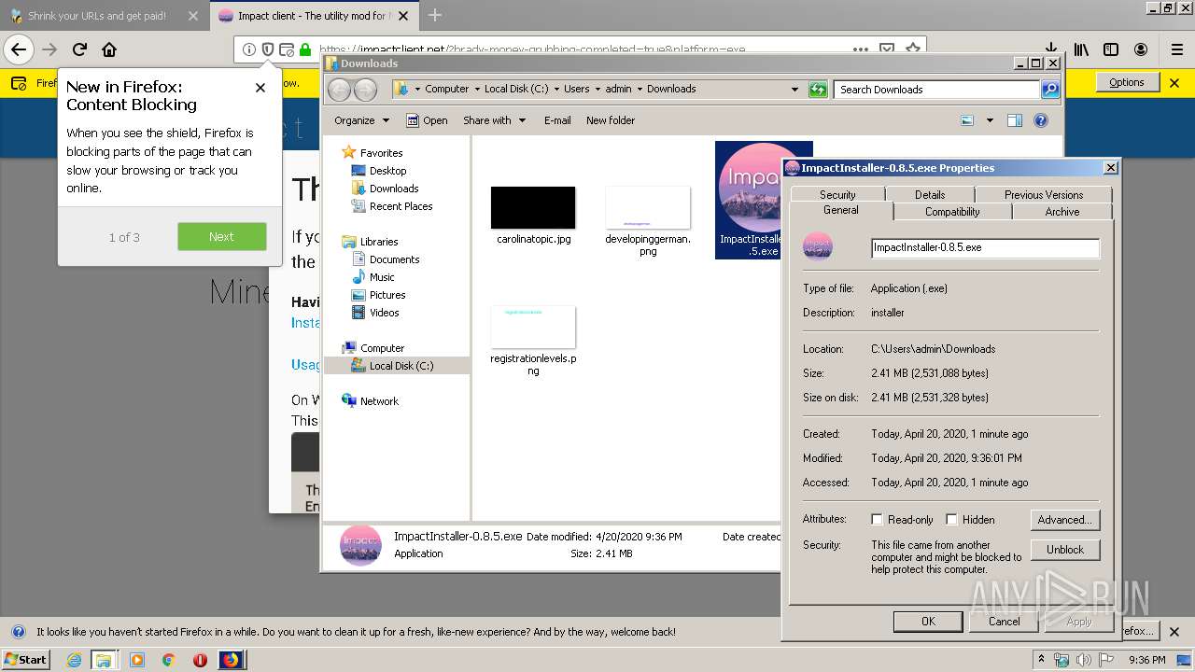Go back with Firefox back arrow
Screen dimensions: 1195x672
pyautogui.click(x=18, y=49)
